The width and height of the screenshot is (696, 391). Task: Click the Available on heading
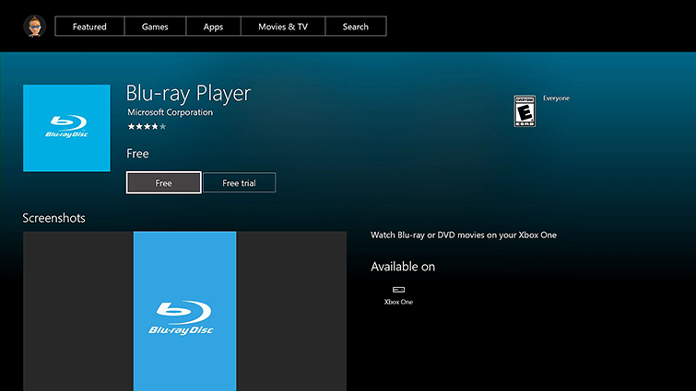[x=403, y=267]
